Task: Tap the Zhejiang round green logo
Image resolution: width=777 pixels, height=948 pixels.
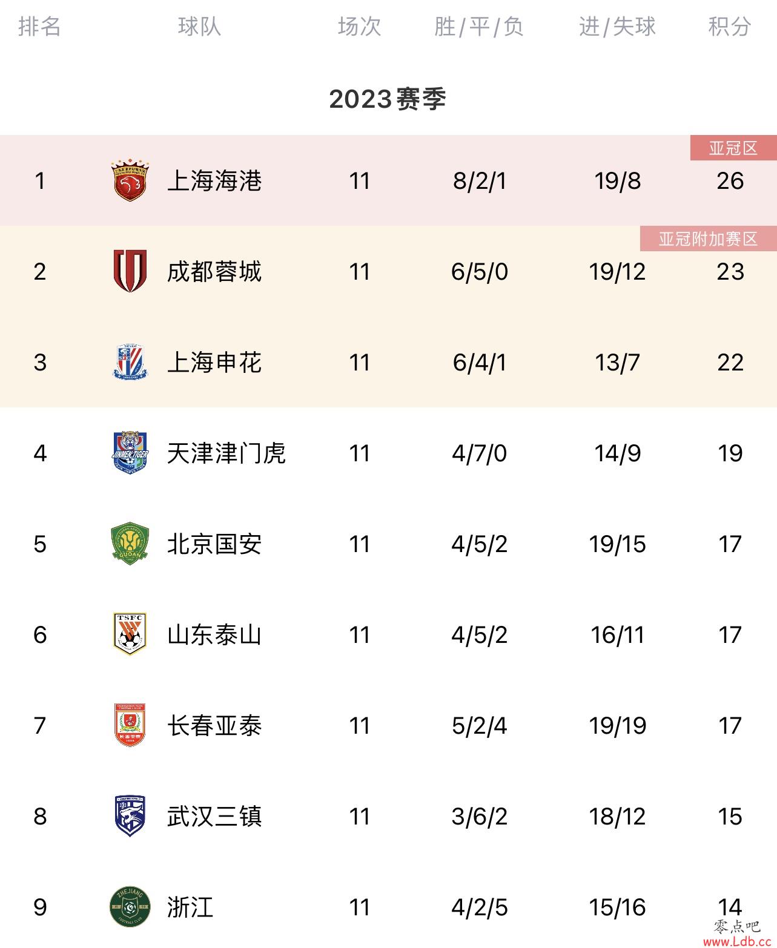Action: coord(130,907)
